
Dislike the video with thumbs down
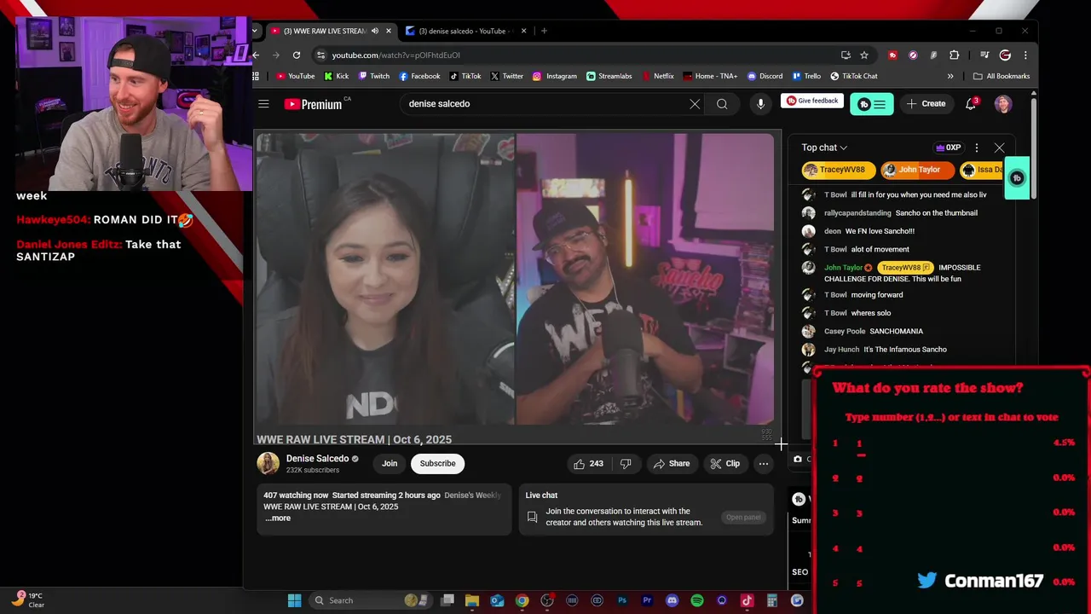click(626, 464)
